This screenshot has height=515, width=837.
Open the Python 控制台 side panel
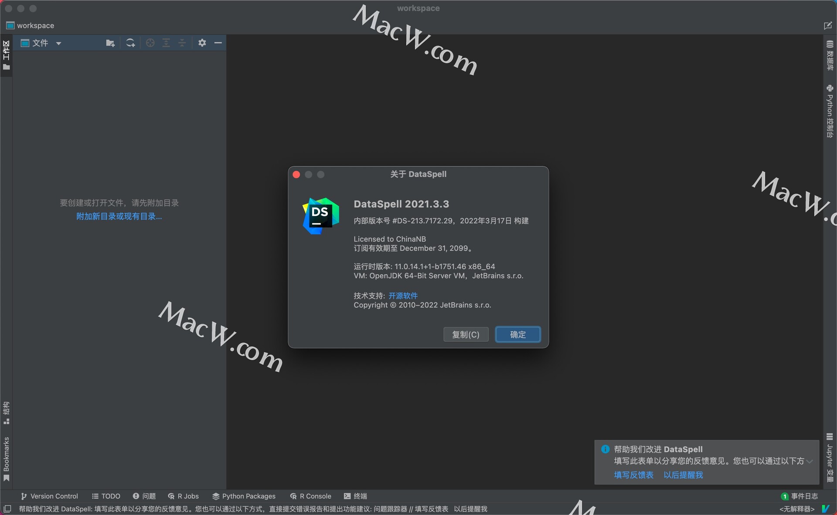[830, 111]
